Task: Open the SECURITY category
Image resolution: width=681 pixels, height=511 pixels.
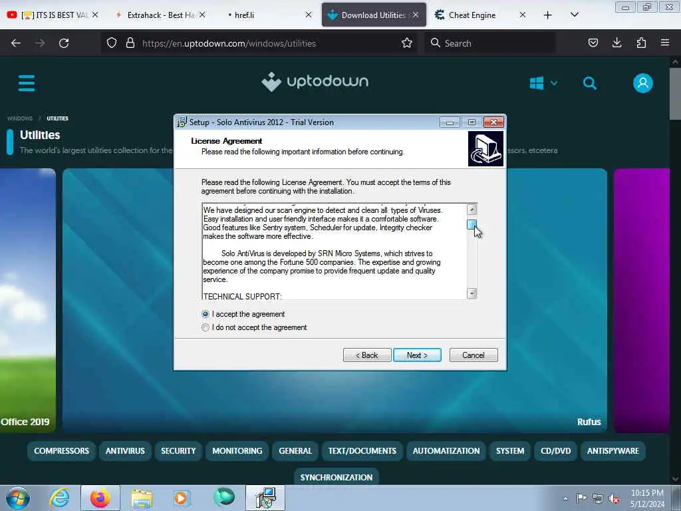Action: pos(178,451)
